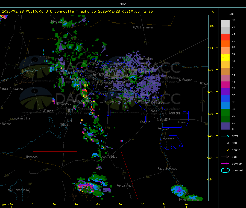The image size is (246, 208).
Task: Click the S_Rosas map label
Action: (110, 88)
